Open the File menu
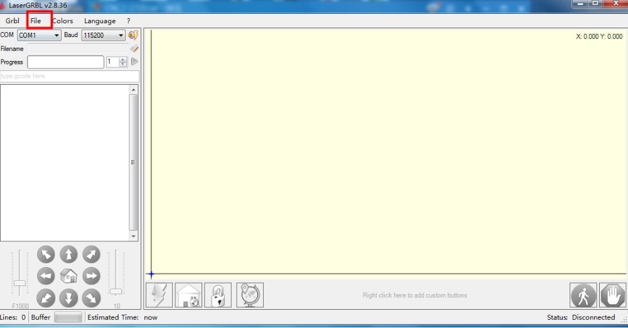Image resolution: width=628 pixels, height=328 pixels. (36, 21)
